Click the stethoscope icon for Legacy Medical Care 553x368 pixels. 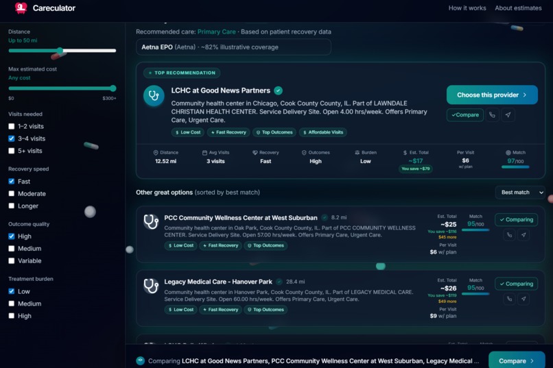[151, 286]
